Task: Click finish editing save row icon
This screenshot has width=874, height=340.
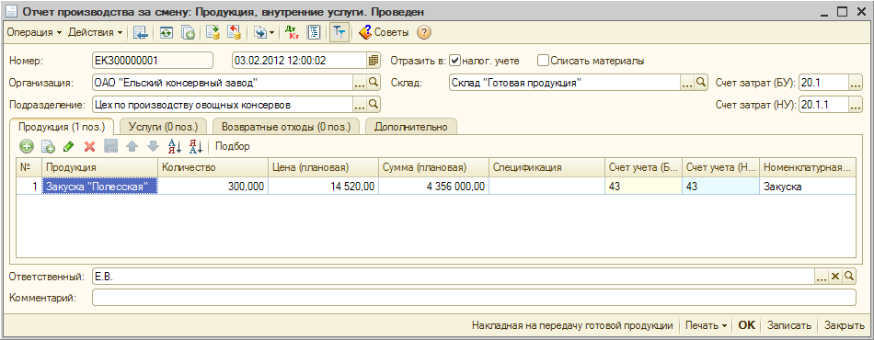Action: click(111, 147)
